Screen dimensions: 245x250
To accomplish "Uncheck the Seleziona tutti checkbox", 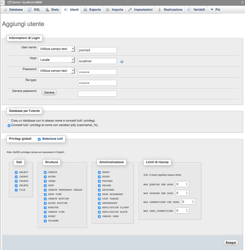I will (x=39, y=139).
